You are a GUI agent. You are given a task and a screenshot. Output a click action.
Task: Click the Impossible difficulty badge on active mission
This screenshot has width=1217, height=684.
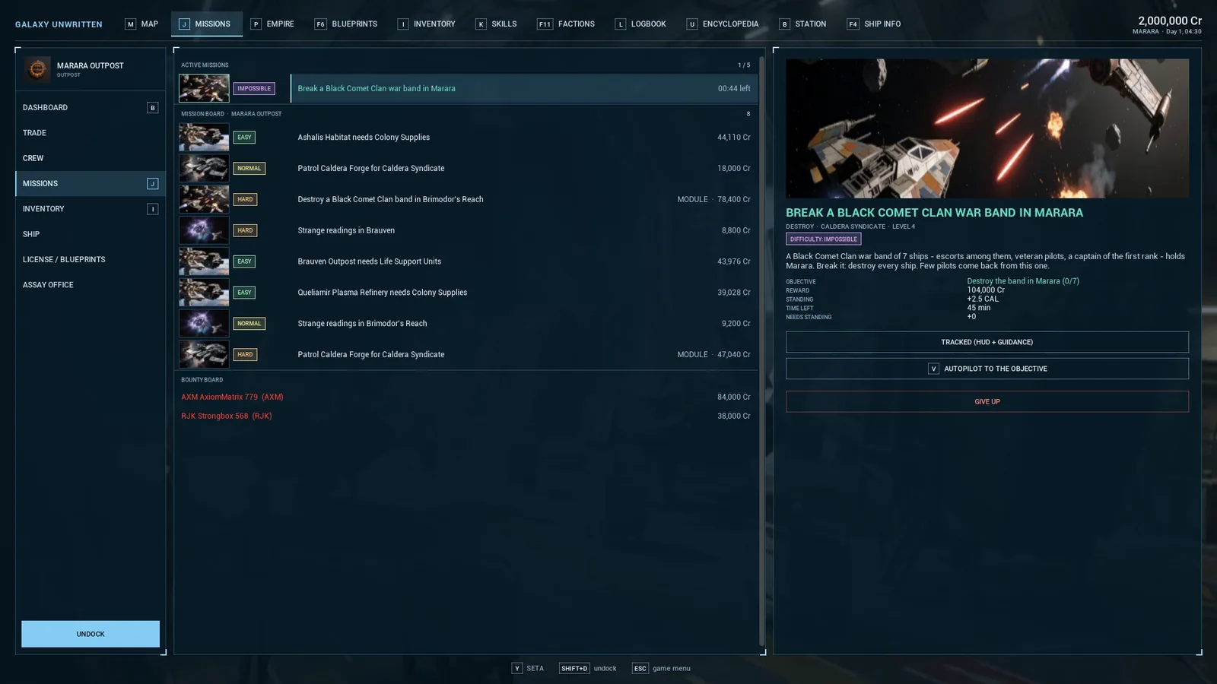click(254, 88)
